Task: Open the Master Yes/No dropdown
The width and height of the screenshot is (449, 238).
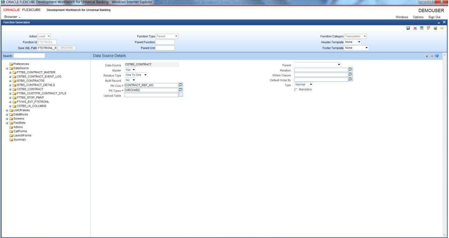Action: click(130, 70)
